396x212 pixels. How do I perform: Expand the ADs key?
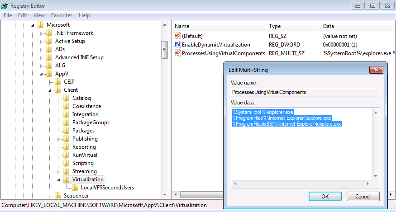[42, 49]
